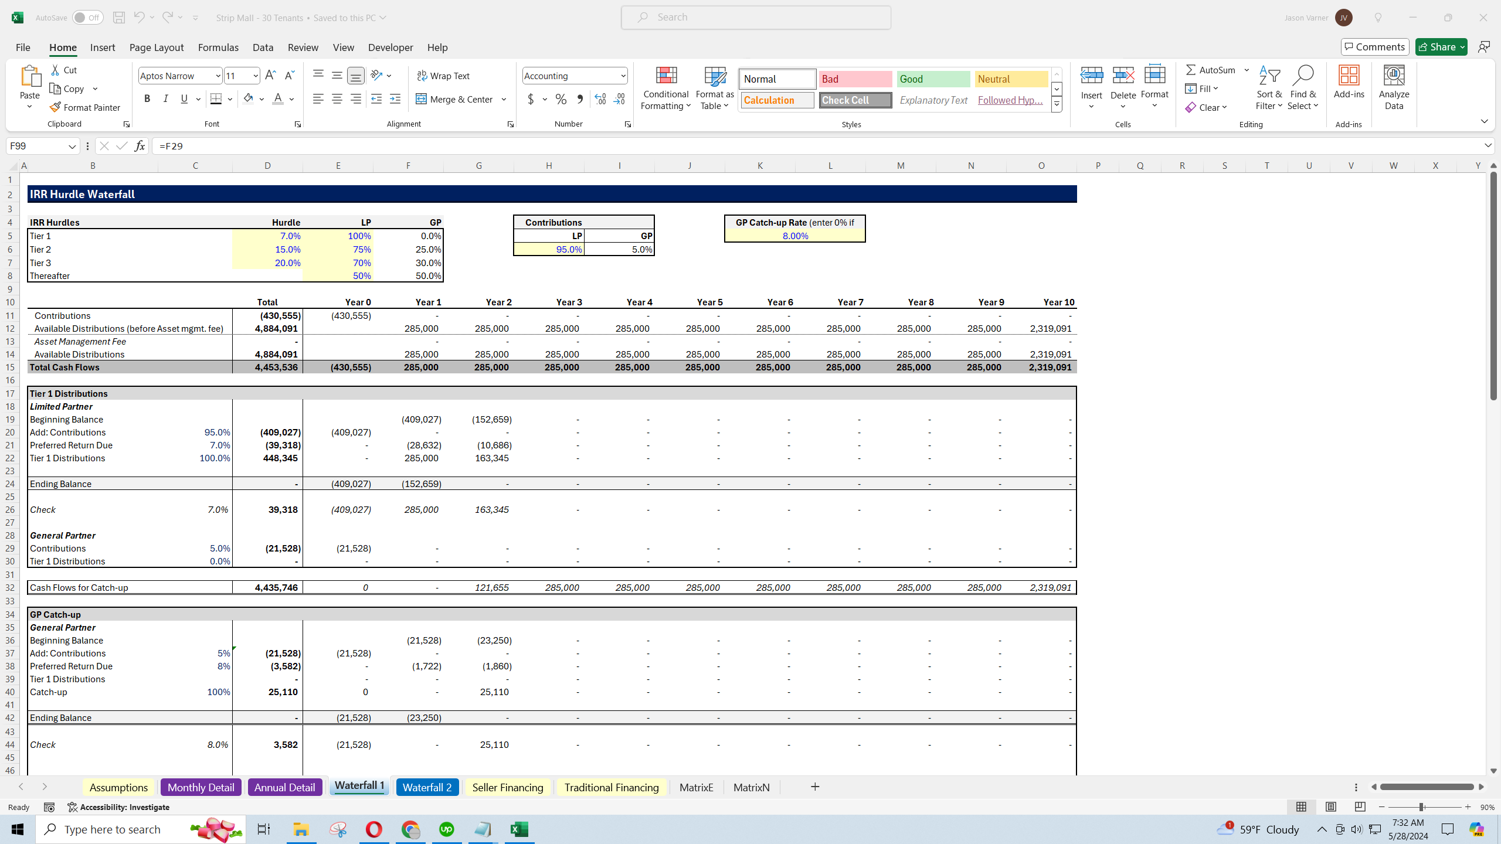Open Add-ins from the ribbon

tap(1349, 82)
